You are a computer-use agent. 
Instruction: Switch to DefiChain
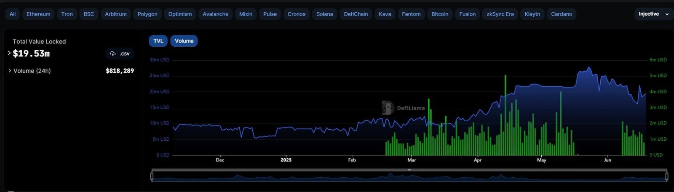pyautogui.click(x=356, y=14)
